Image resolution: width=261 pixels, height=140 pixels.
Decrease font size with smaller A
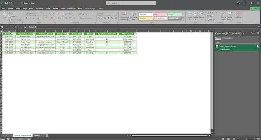[x=53, y=14]
